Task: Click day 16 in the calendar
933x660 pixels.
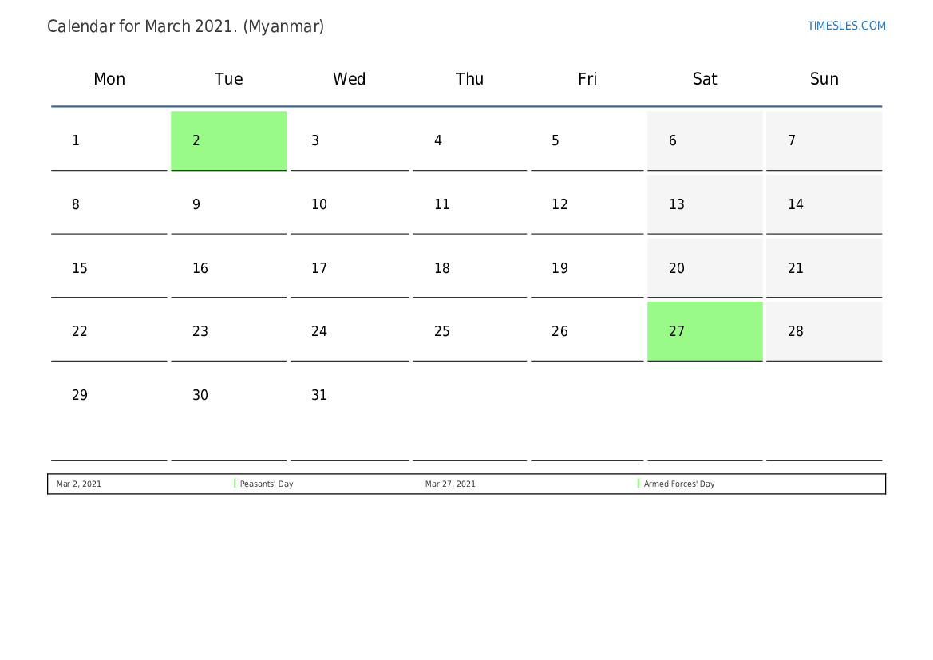Action: pos(228,268)
